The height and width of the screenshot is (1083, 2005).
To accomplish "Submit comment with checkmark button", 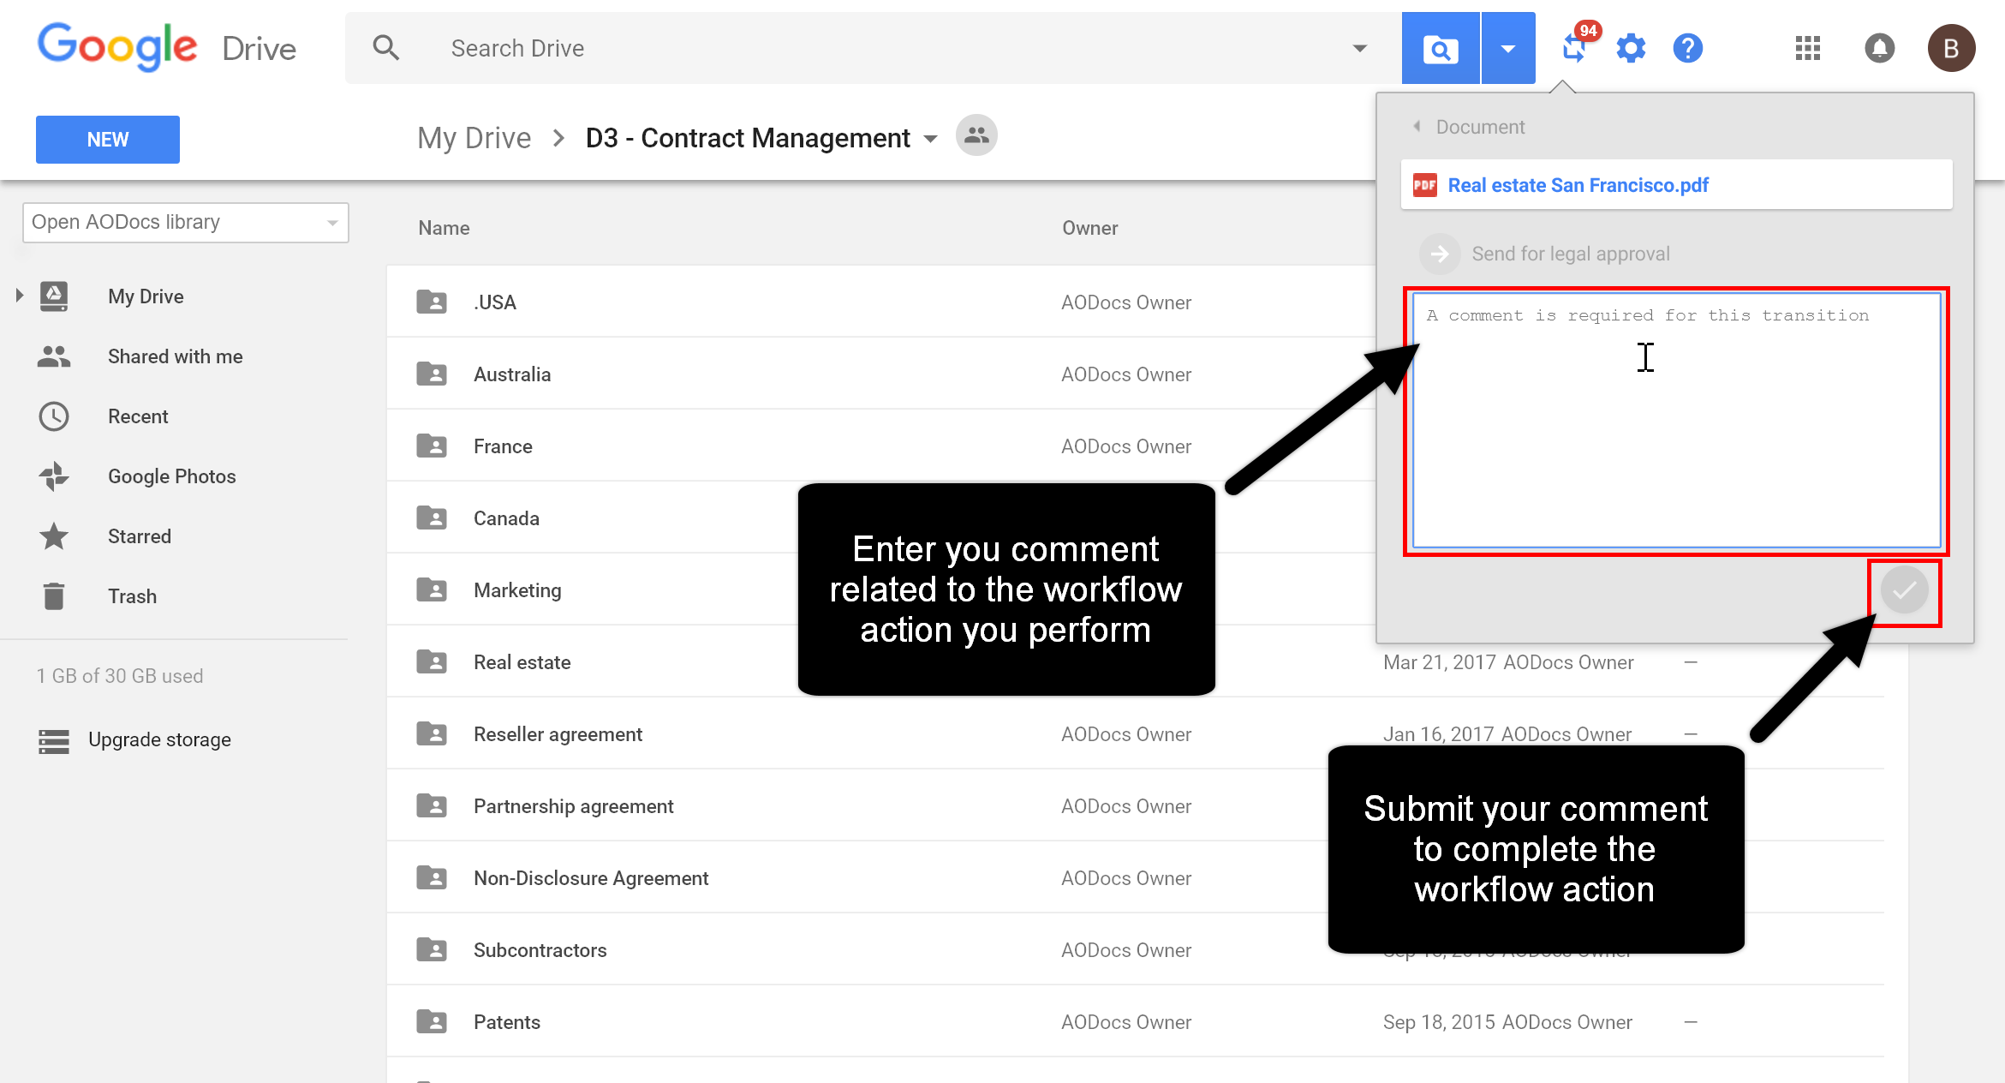I will point(1904,590).
